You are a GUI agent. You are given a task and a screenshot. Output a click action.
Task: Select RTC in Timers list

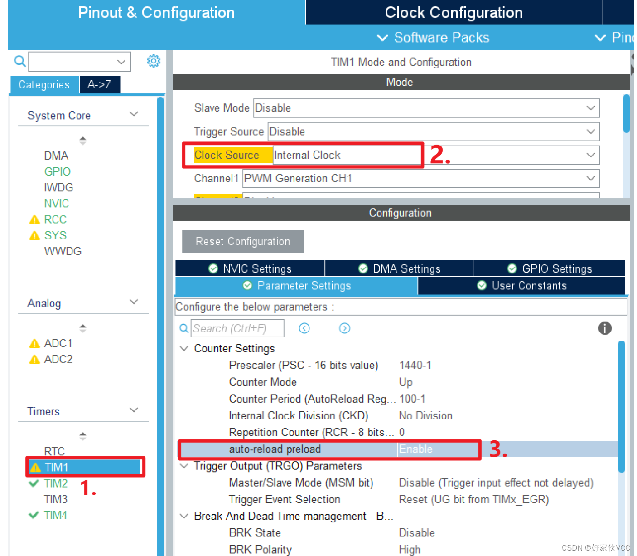pyautogui.click(x=54, y=451)
